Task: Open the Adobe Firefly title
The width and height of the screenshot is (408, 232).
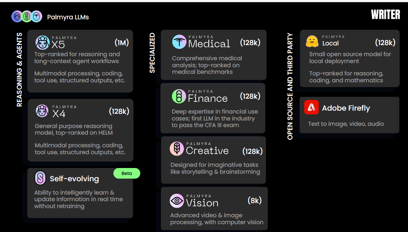Action: point(346,108)
